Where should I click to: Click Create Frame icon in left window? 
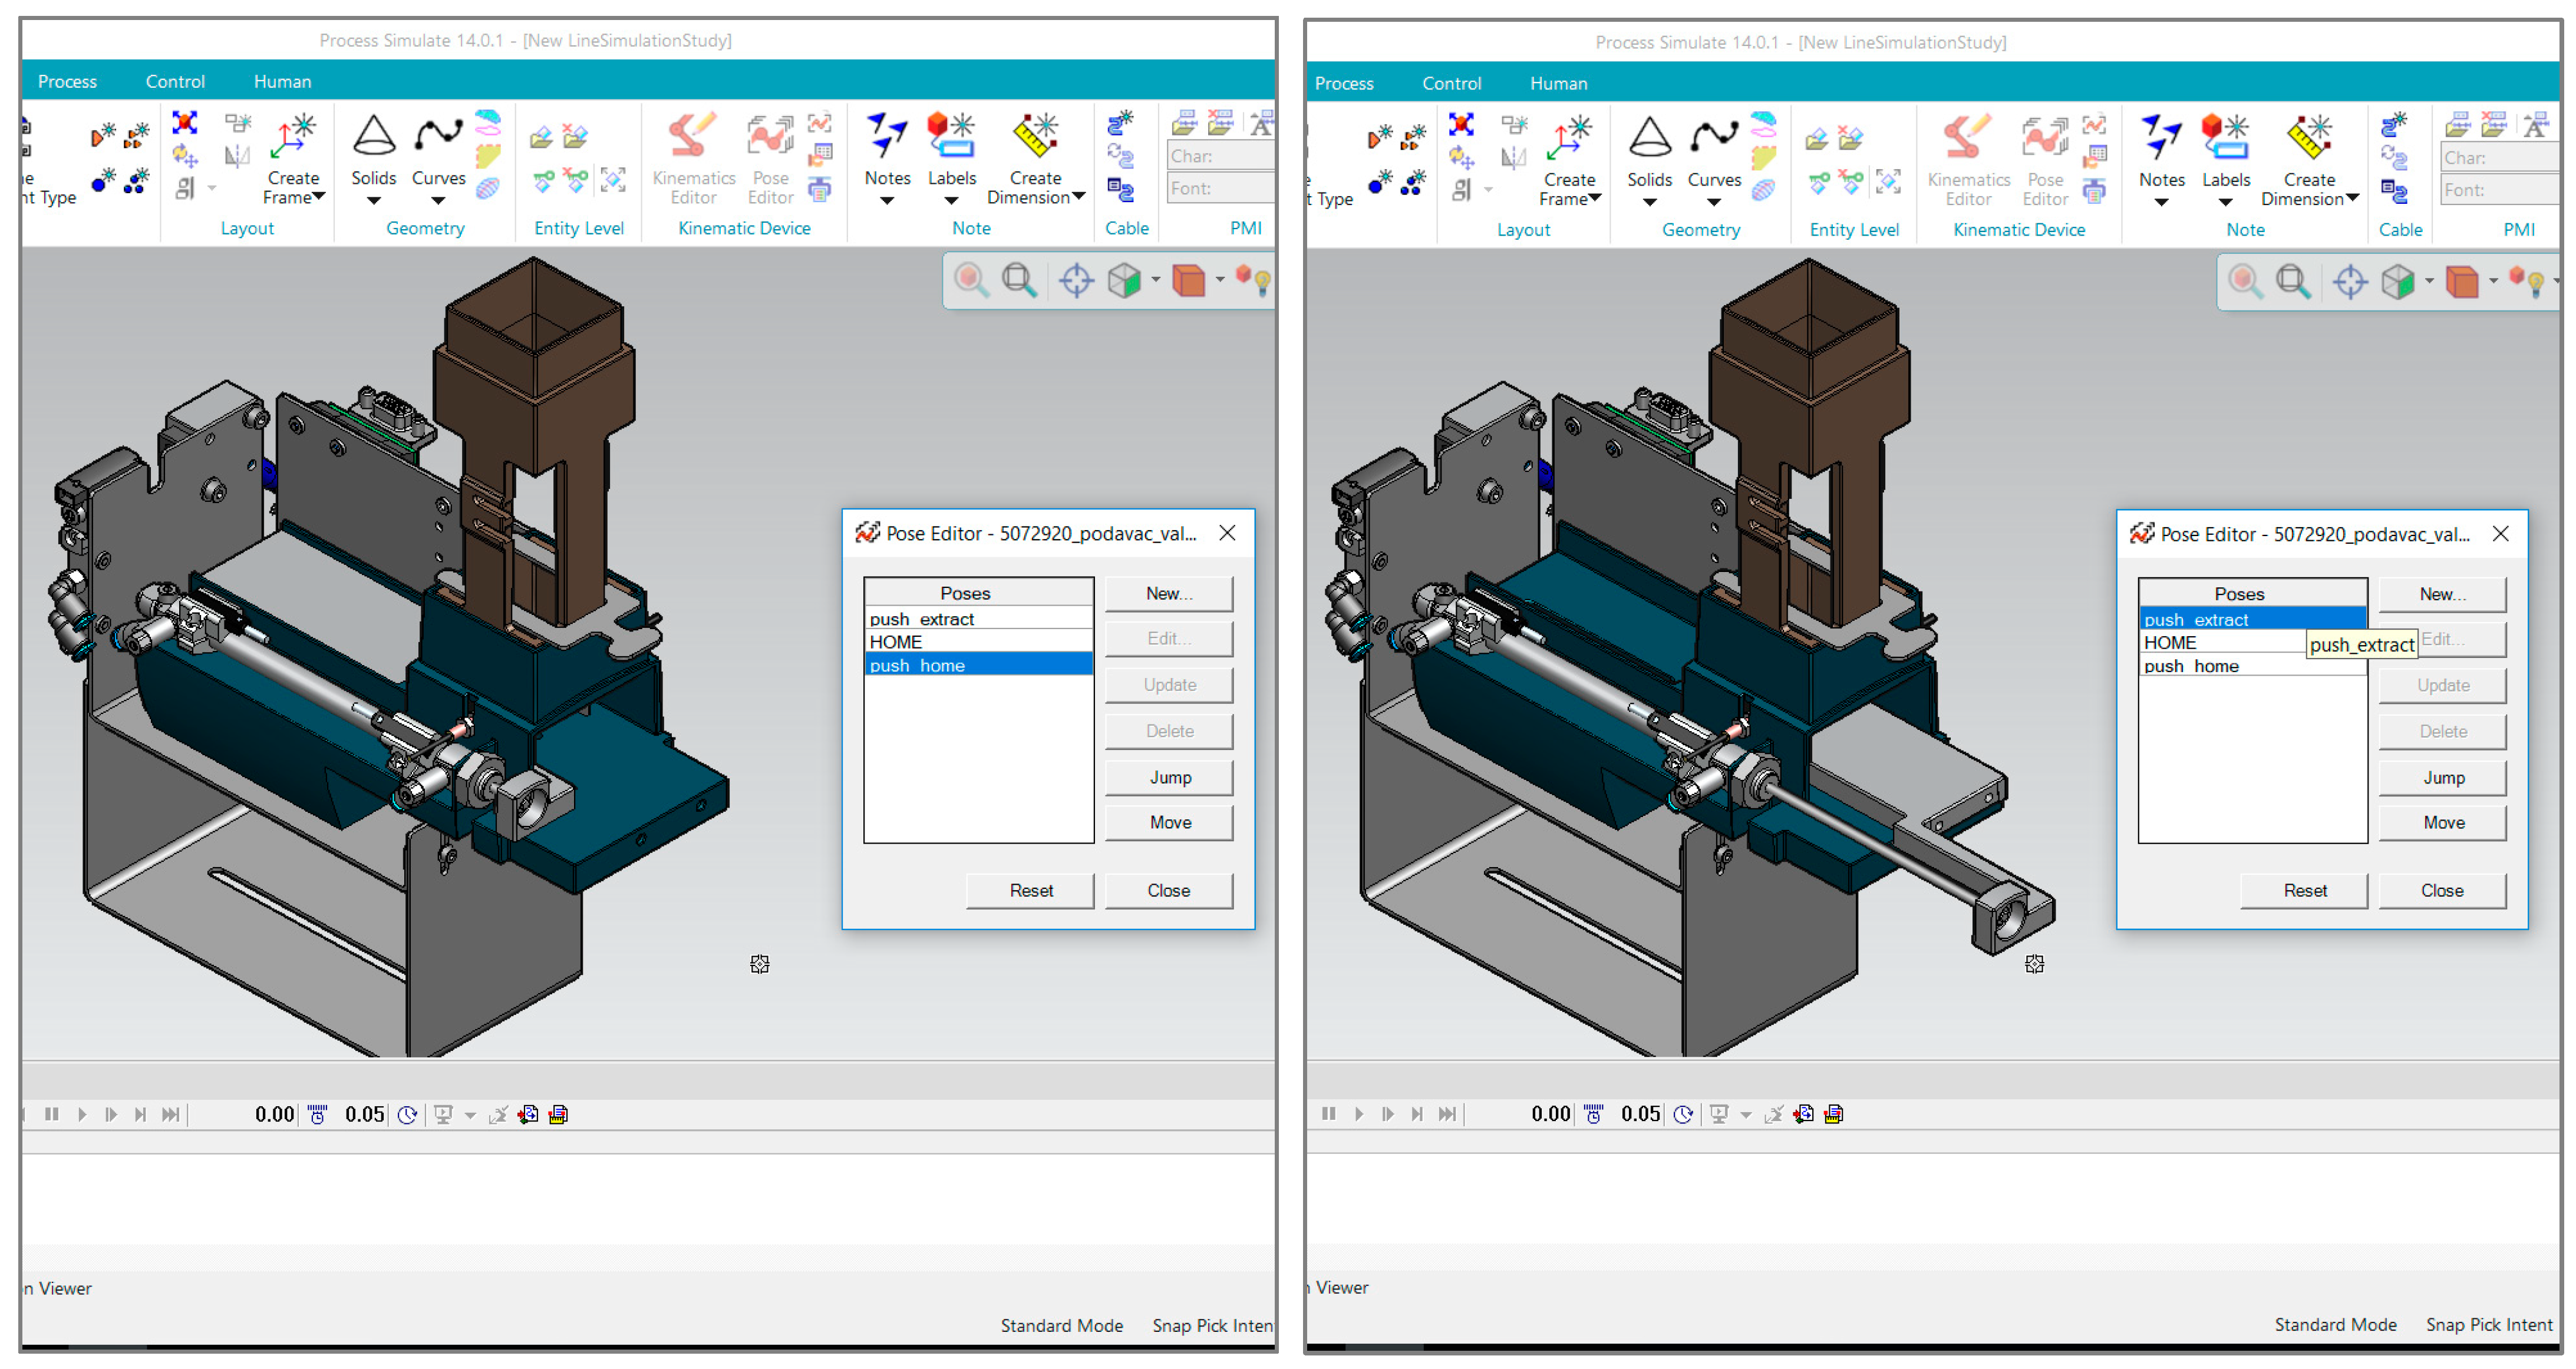[x=292, y=138]
